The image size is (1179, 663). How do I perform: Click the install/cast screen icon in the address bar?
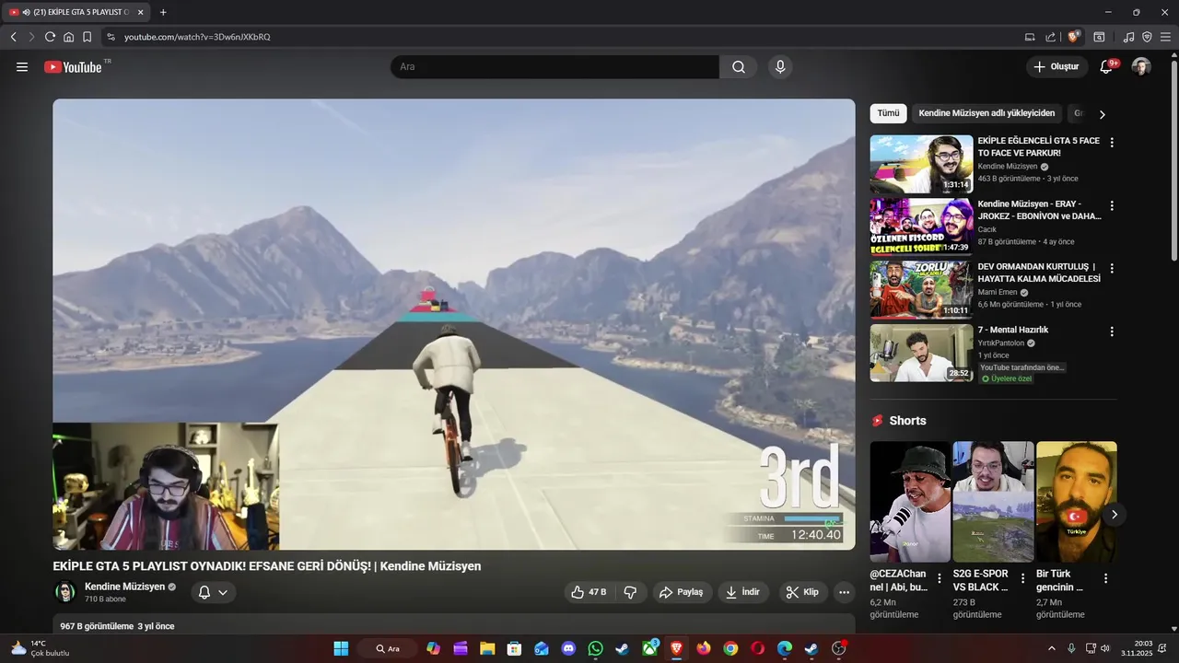[1030, 37]
